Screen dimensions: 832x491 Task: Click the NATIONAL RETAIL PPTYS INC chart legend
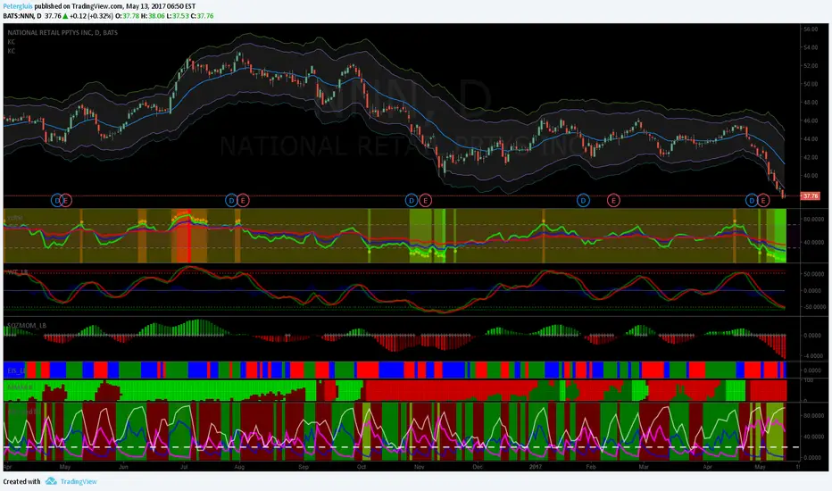[62, 33]
